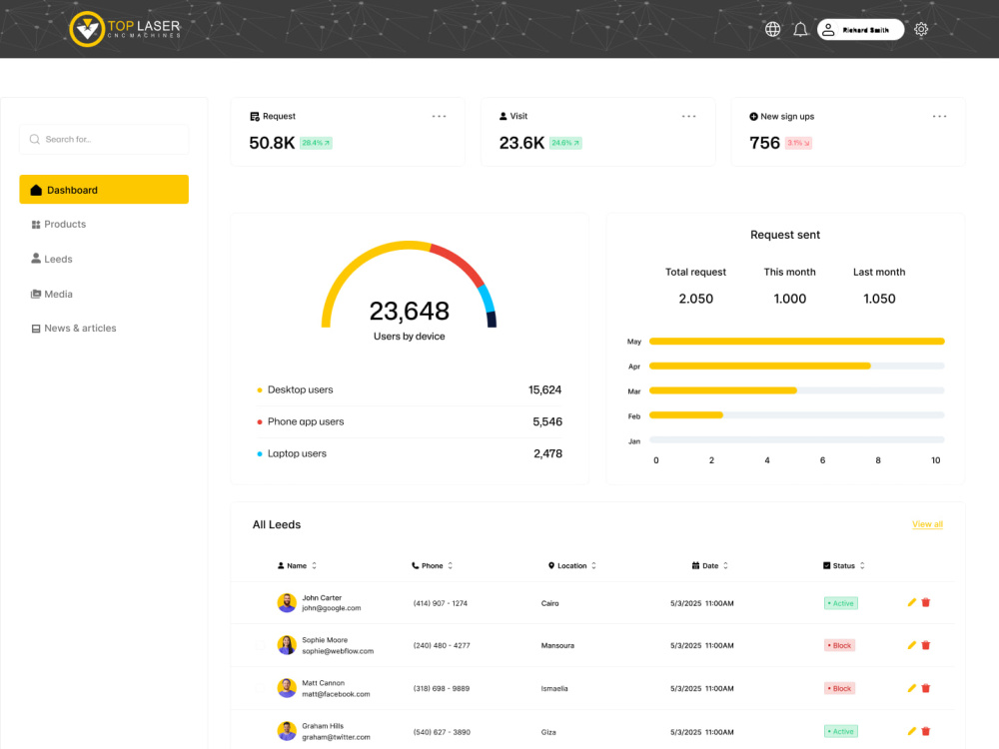Screen dimensions: 999x749
Task: Click Sophie Moore Block status badge
Action: coord(839,645)
